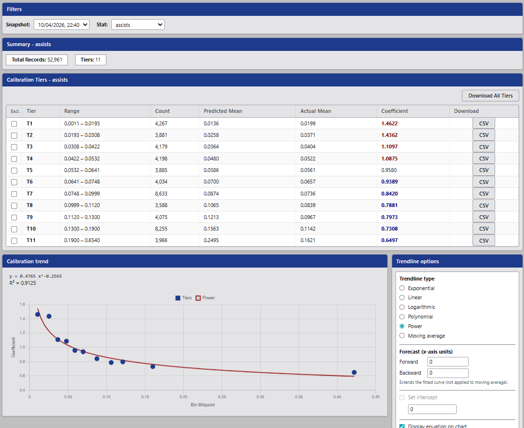Tick the exclude checkbox for tier T2
The height and width of the screenshot is (428, 524).
(x=14, y=135)
